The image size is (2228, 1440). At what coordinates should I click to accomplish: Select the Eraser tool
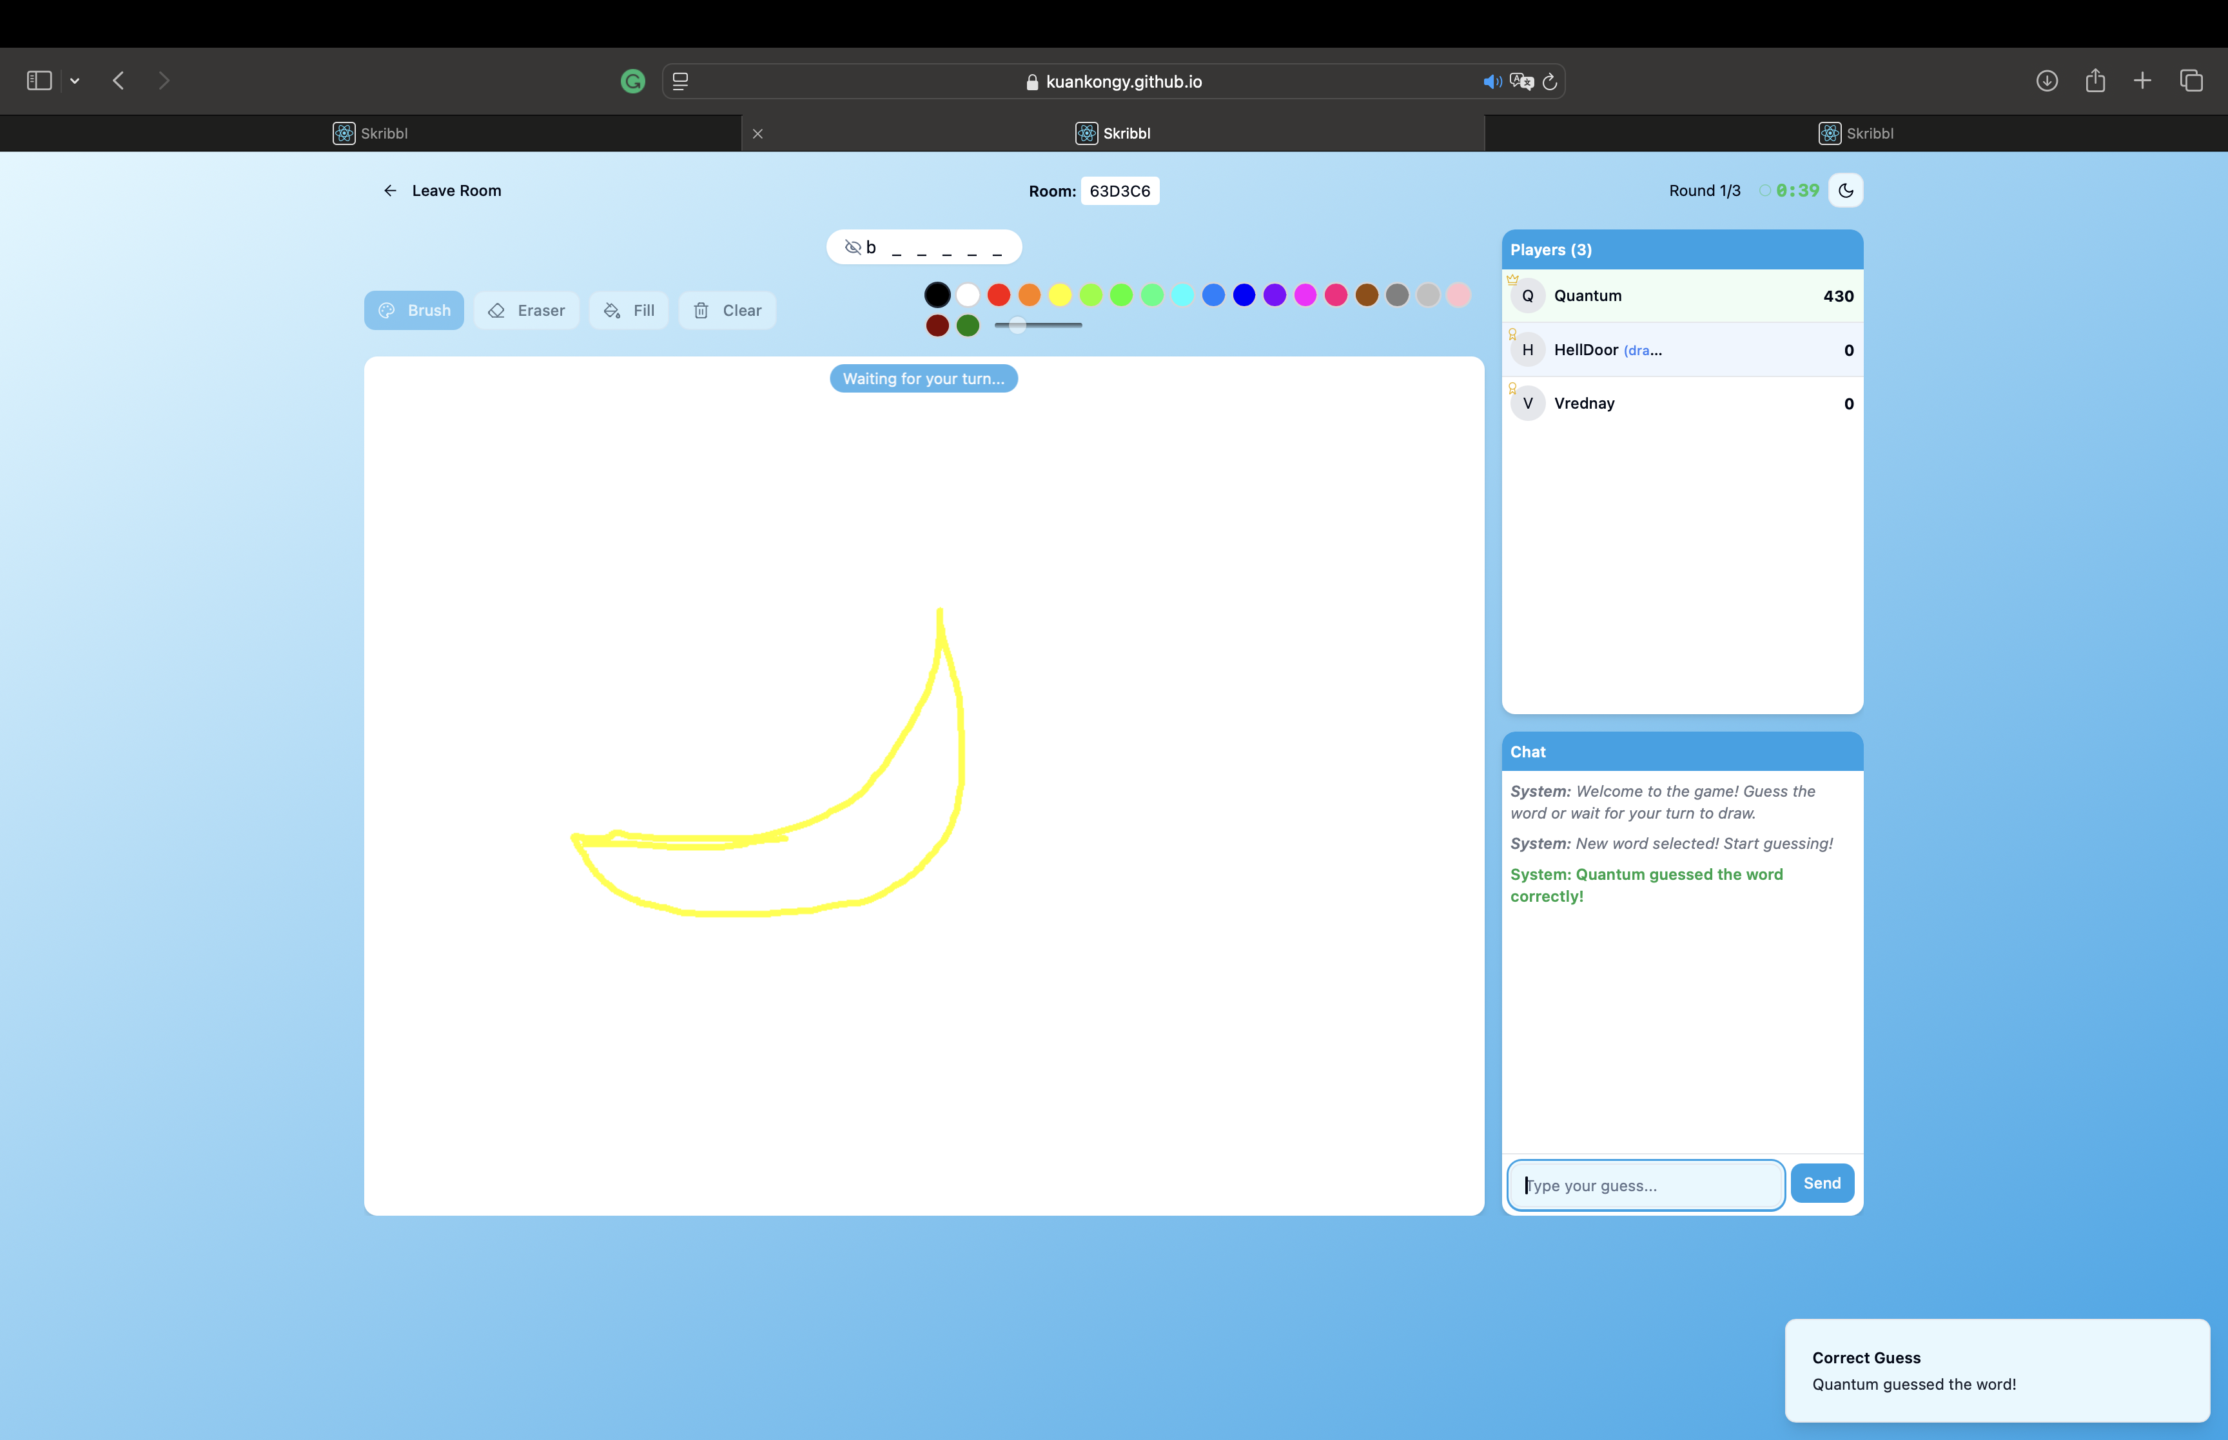[527, 311]
